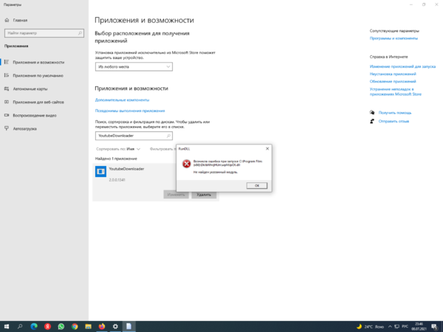Screen dimensions: 443x332
Task: Close the RunDLL error dialog
Action: pyautogui.click(x=267, y=148)
